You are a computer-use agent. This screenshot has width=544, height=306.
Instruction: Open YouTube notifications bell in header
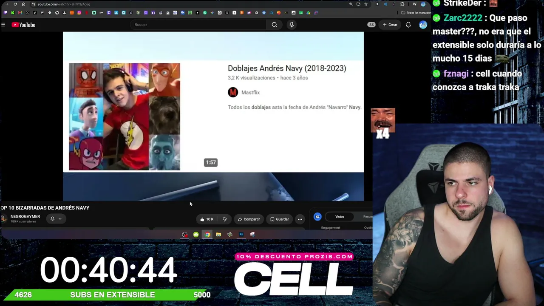(x=408, y=25)
